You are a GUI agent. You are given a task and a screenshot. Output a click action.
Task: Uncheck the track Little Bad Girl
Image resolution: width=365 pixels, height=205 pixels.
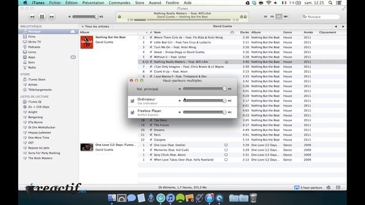click(151, 42)
